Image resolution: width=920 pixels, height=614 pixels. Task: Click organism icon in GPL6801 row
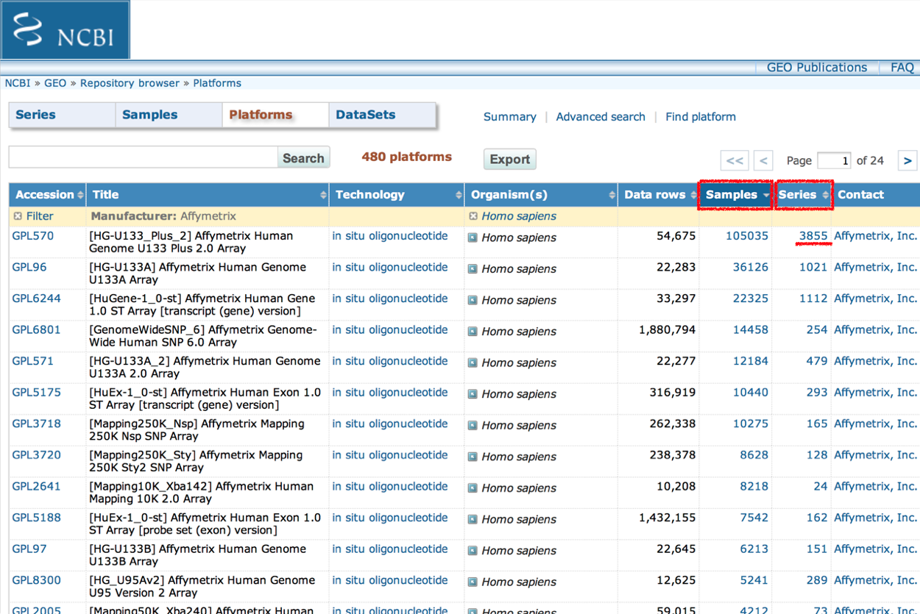pyautogui.click(x=473, y=332)
